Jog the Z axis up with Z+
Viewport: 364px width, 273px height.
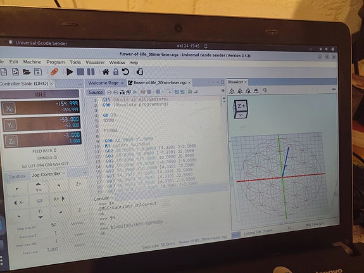(x=78, y=184)
